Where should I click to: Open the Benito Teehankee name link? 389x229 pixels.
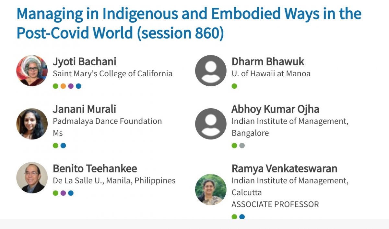[95, 169]
